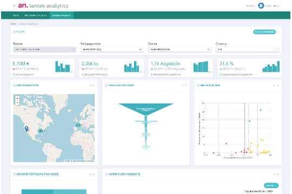
Task: Click the info icon of the Verkaufstrichter panel
Action: (107, 85)
